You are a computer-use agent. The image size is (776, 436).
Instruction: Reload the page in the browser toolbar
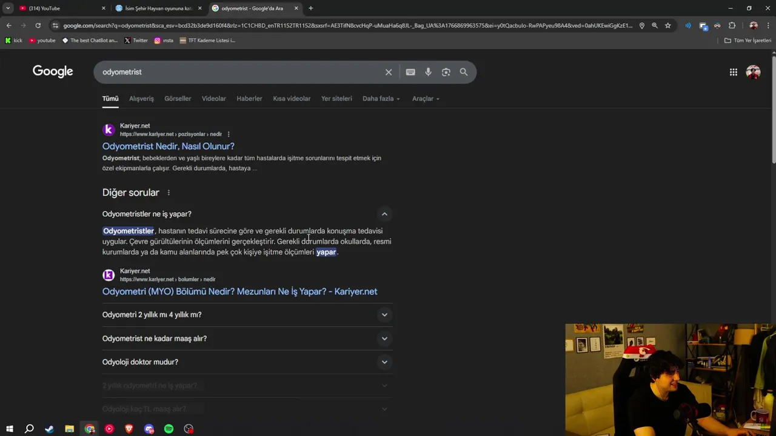tap(38, 25)
